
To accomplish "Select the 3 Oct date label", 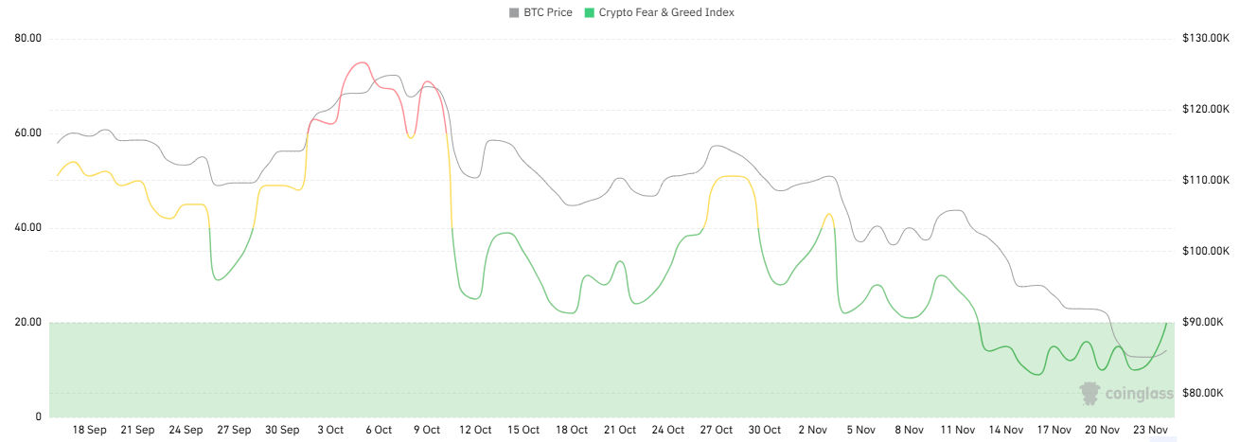I will (330, 430).
